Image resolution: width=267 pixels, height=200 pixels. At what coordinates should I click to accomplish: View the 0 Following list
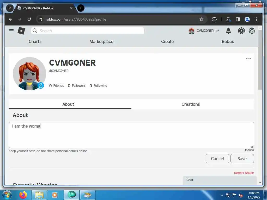coord(98,86)
